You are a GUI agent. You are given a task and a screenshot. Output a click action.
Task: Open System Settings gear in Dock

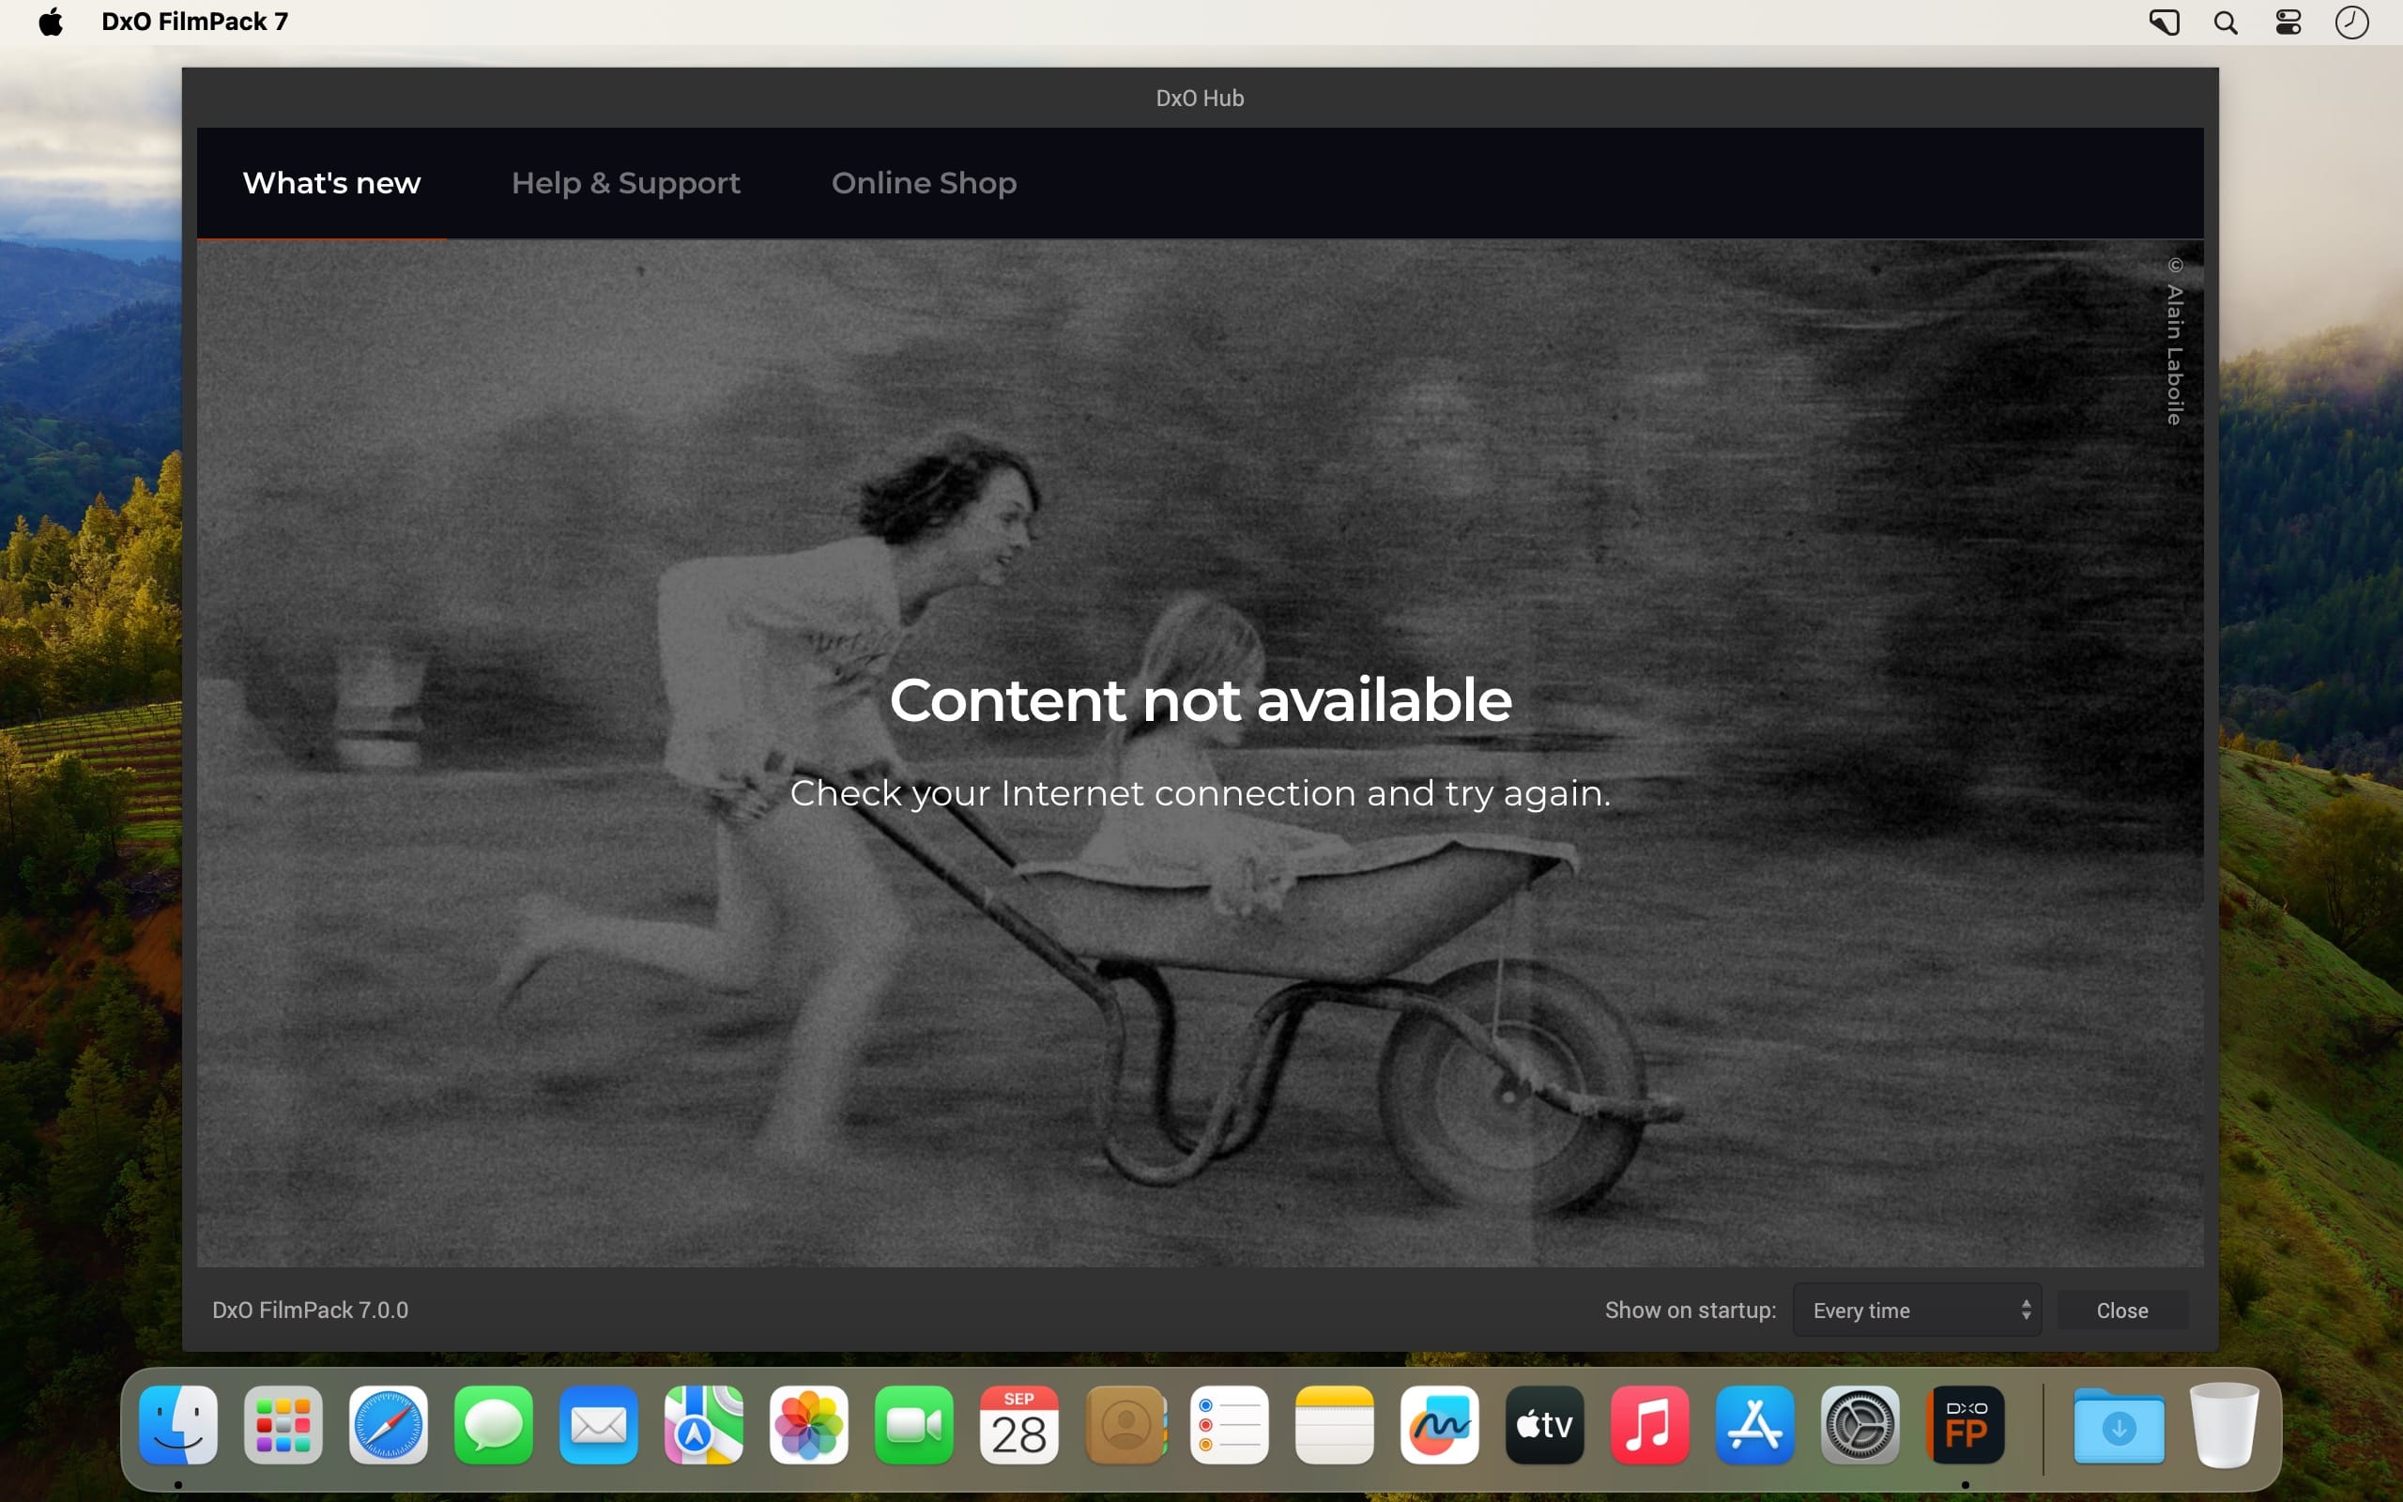coord(1860,1426)
